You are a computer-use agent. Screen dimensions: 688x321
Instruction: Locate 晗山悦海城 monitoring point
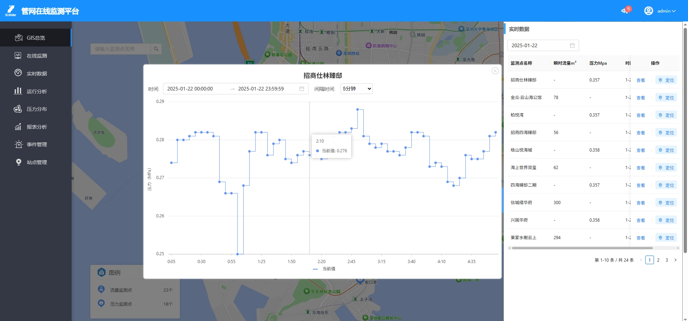coord(666,150)
